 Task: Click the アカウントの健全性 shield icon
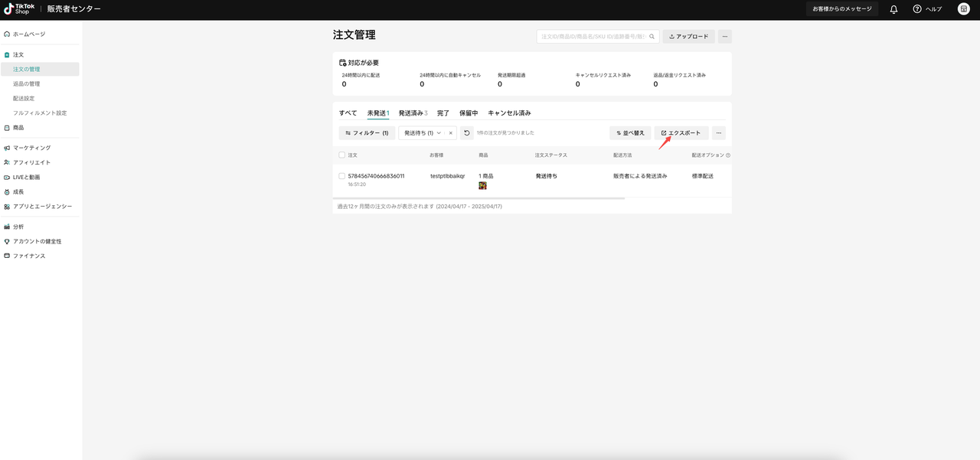[x=7, y=241]
